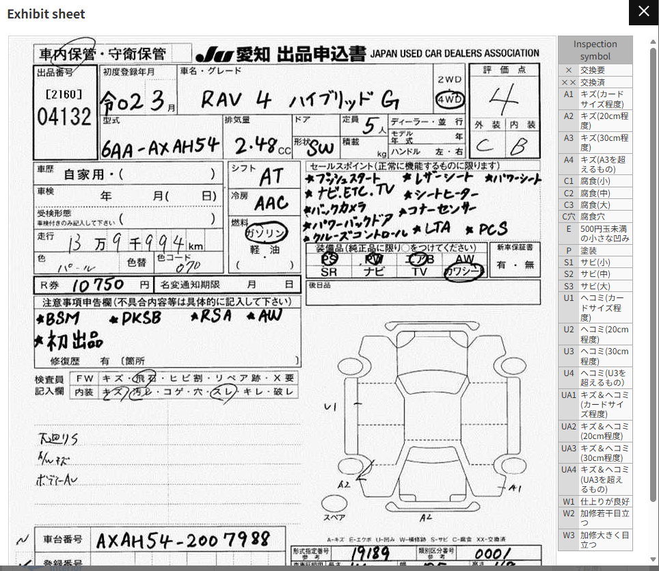Screen dimensions: 659x571
Task: Select the UA3 symbol row
Action: point(595,453)
